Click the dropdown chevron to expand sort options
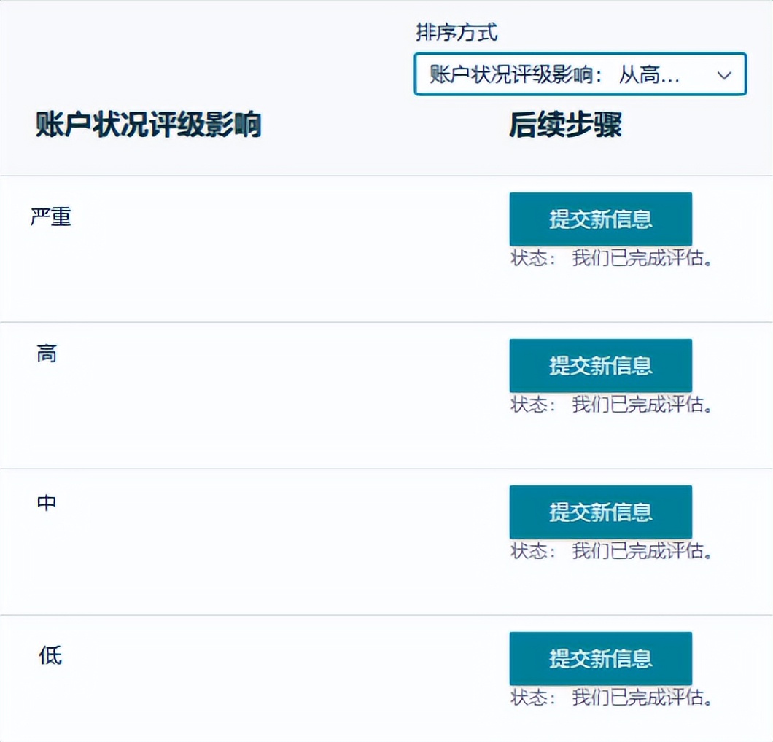 [723, 74]
